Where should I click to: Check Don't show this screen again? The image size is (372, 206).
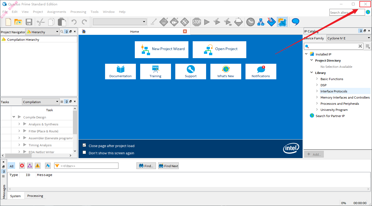84,153
